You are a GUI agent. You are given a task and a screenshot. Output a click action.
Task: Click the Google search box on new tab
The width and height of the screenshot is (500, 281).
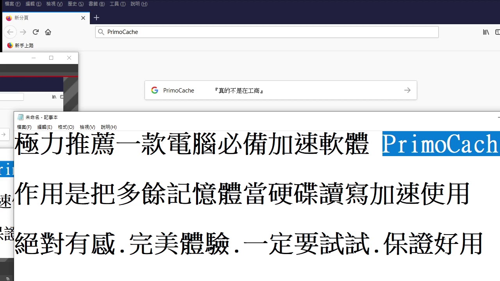280,90
